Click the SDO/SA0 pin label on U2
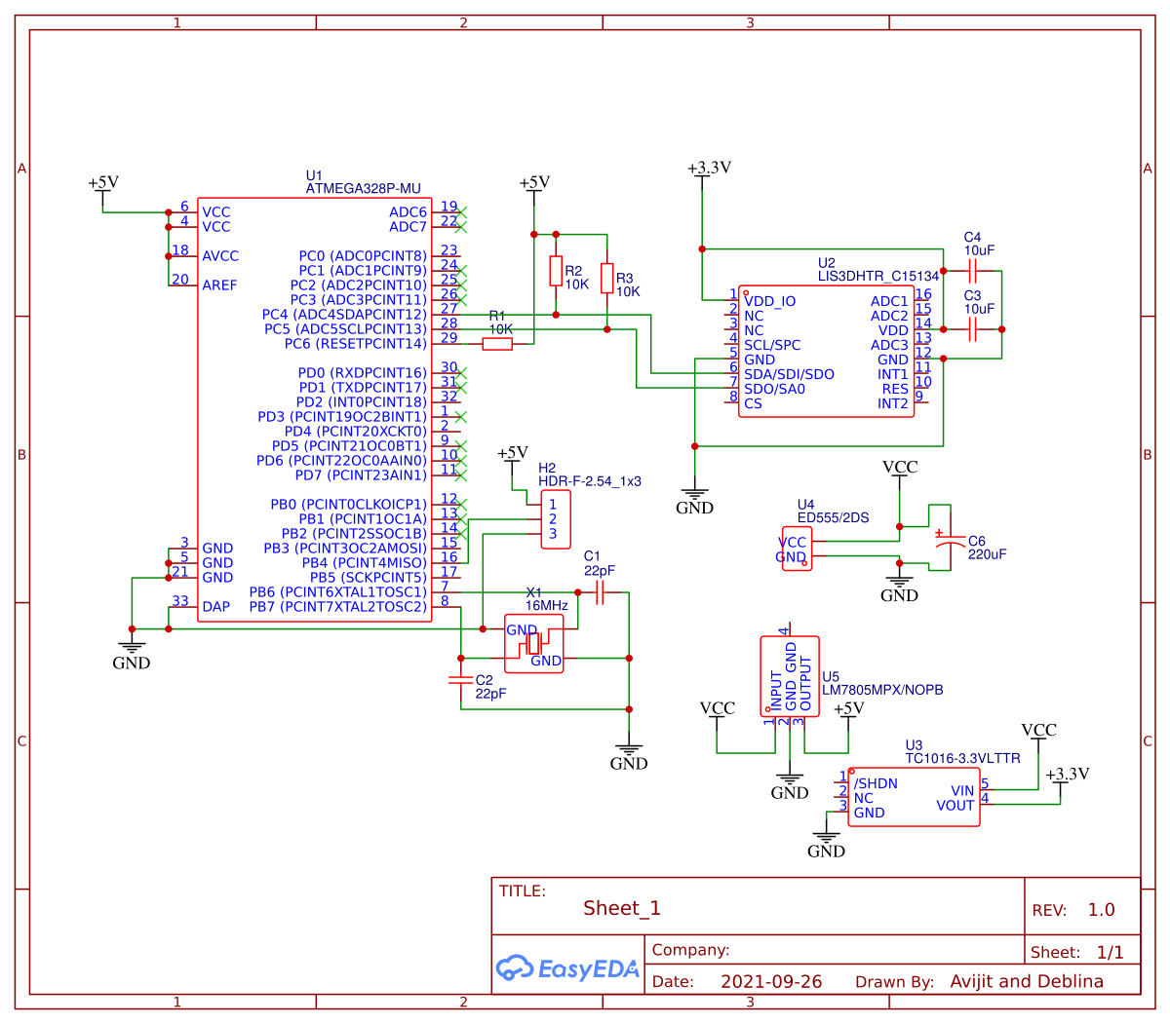 774,389
